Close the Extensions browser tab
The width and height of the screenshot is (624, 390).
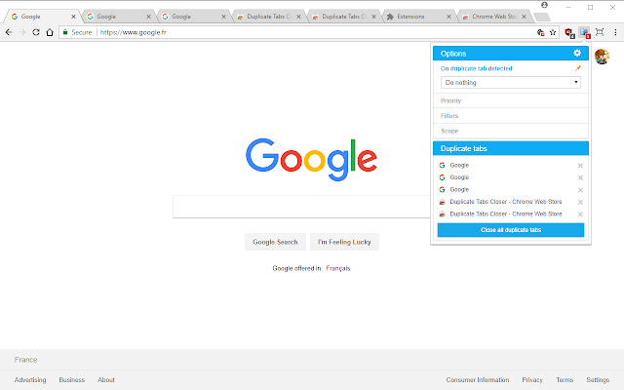(x=448, y=17)
